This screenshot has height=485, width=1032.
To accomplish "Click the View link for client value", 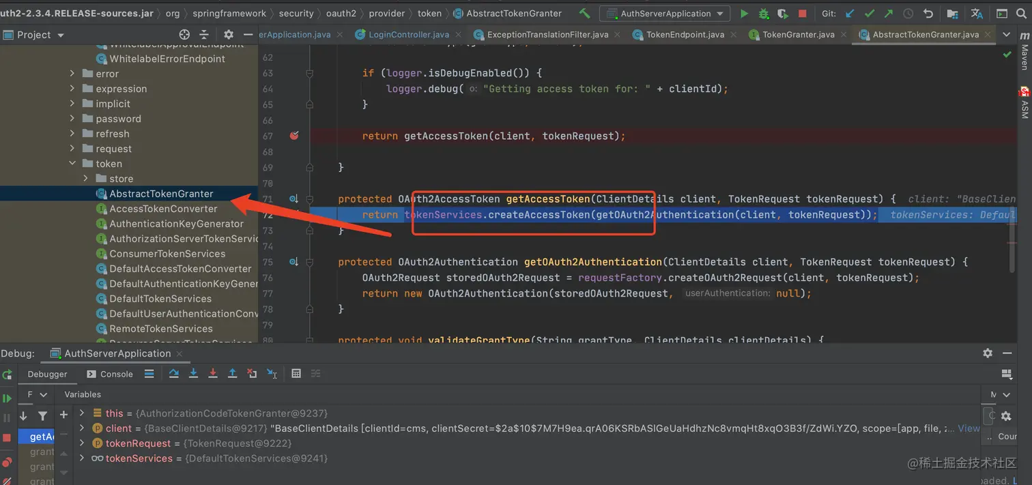I will [x=969, y=428].
